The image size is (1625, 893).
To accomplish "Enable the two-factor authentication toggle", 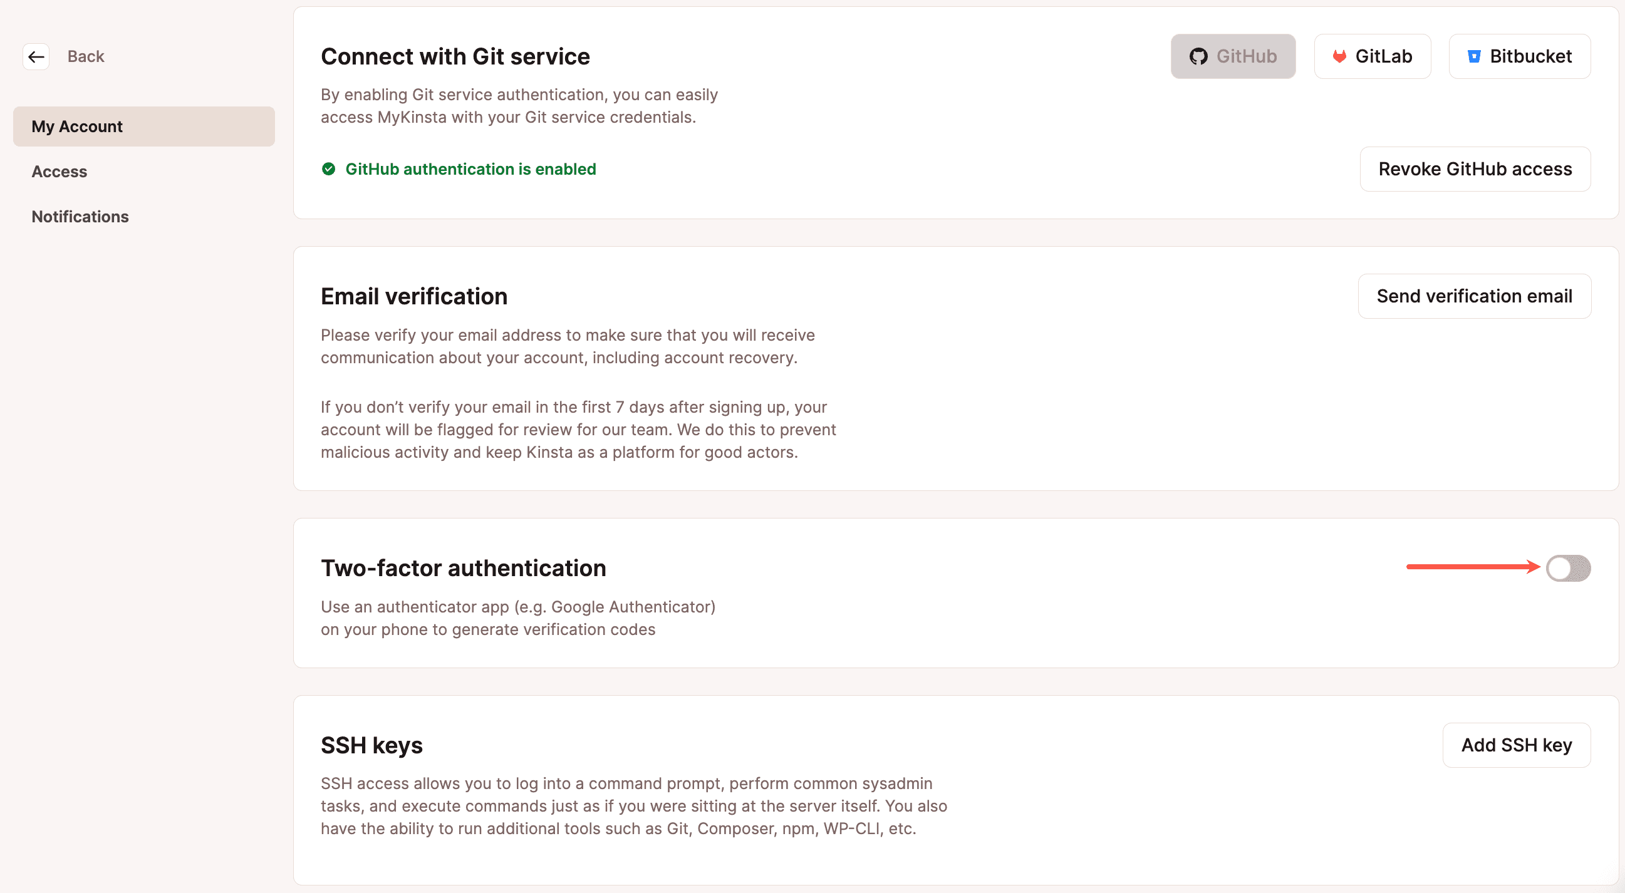I will point(1567,567).
